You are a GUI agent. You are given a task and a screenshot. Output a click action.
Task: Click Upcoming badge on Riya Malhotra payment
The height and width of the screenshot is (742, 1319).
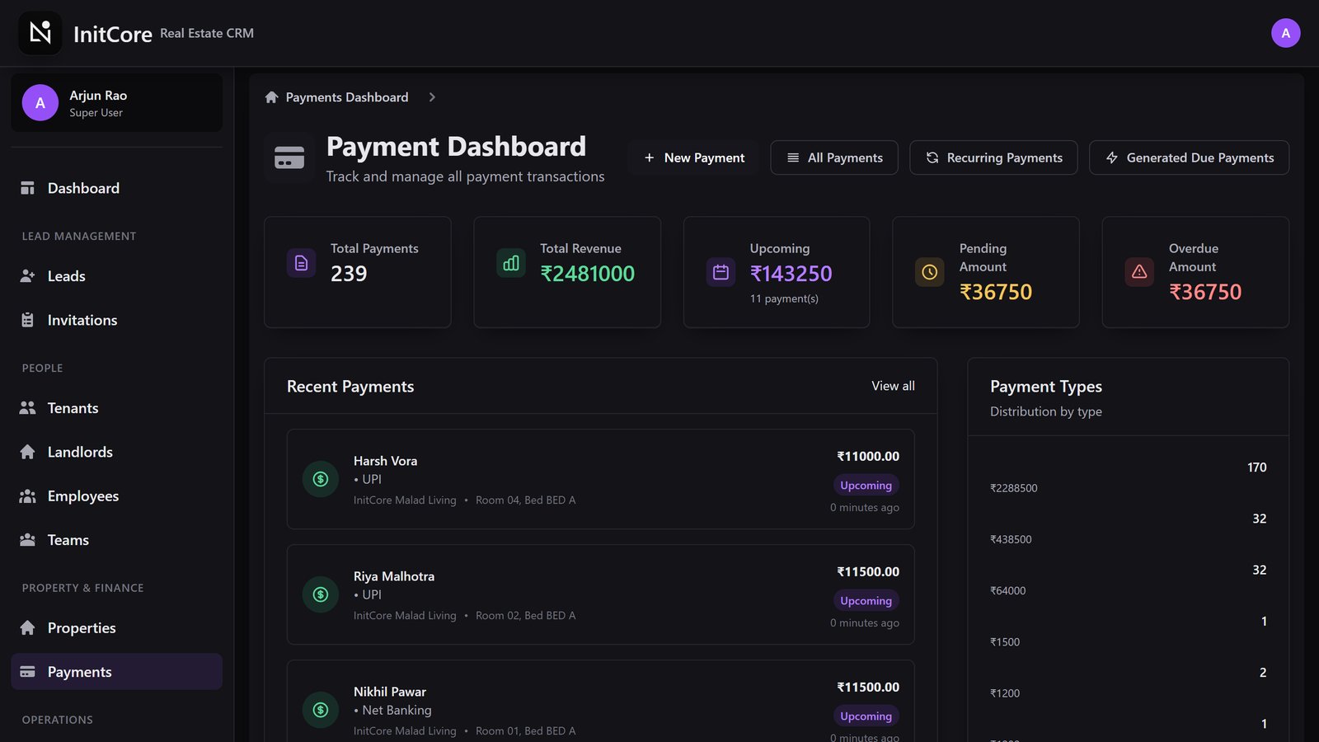(x=866, y=601)
